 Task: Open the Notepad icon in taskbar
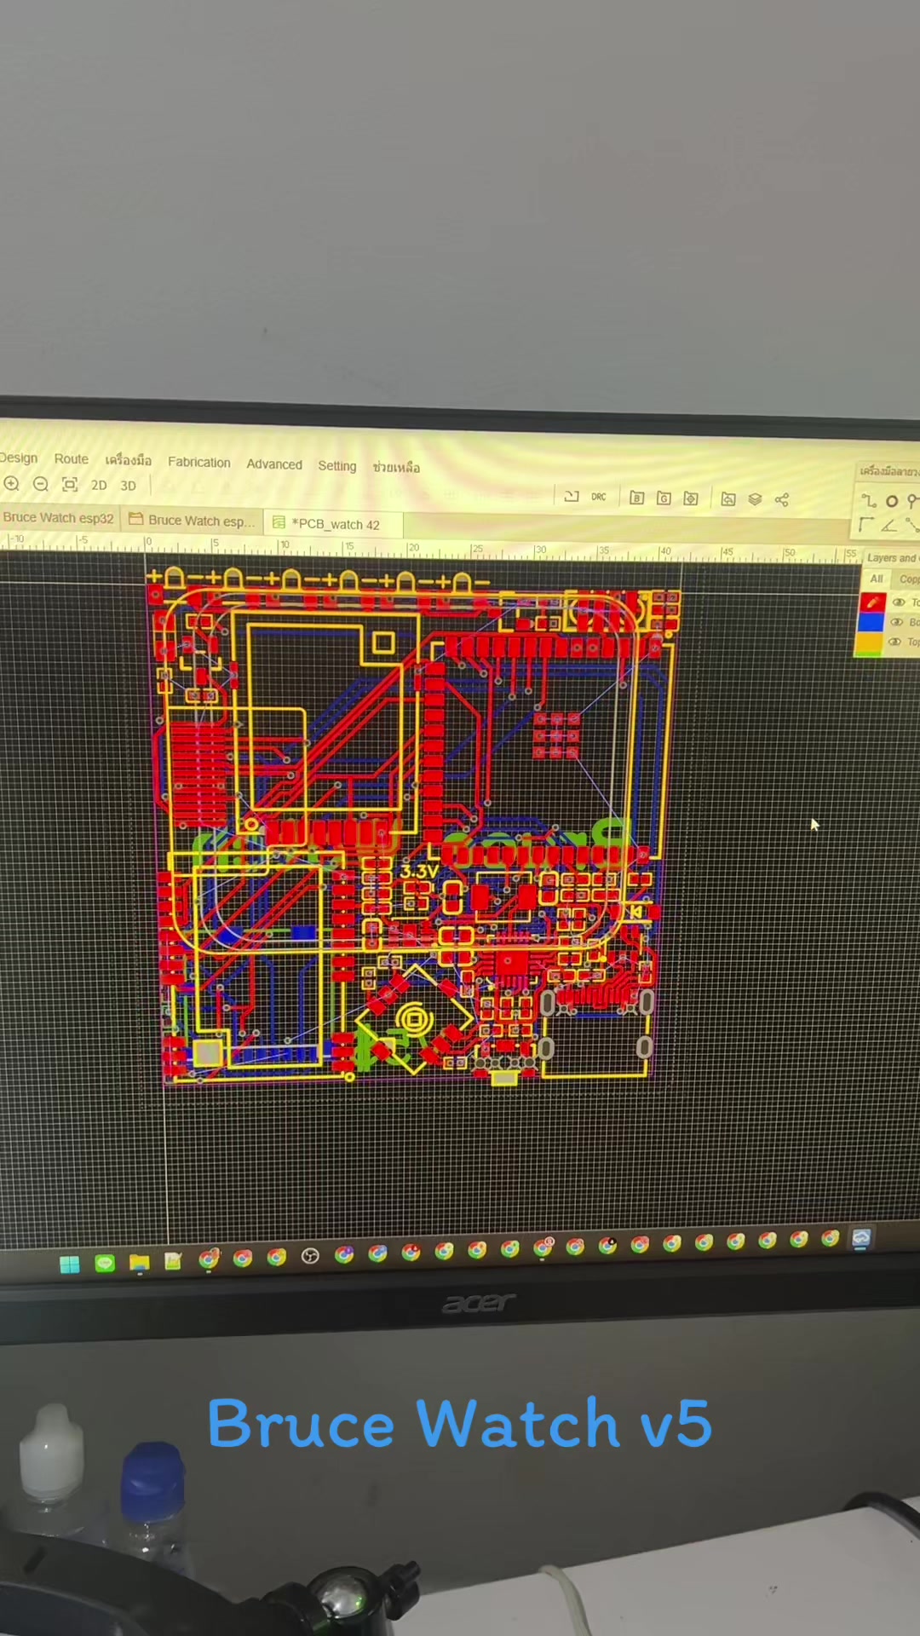[173, 1260]
